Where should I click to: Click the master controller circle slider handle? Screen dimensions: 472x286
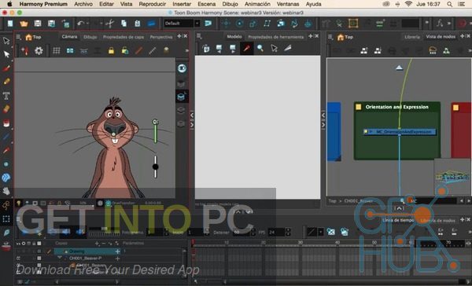pos(155,167)
